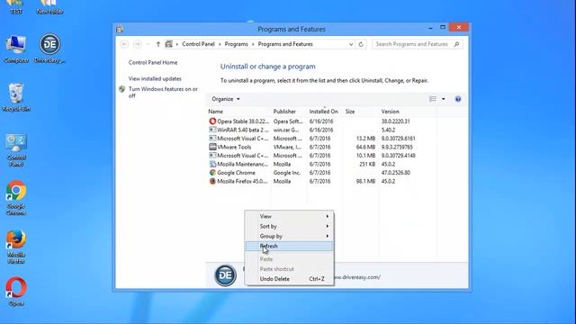Click the shield icon by Turn Windows features
Viewport: 576px width, 324px height.
pyautogui.click(x=122, y=89)
